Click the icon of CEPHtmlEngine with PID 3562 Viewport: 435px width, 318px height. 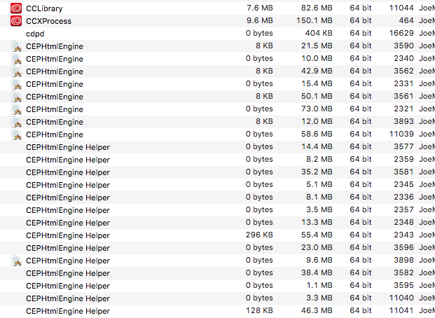[x=16, y=71]
